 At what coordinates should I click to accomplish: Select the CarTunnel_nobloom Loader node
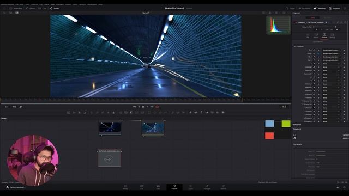click(110, 158)
